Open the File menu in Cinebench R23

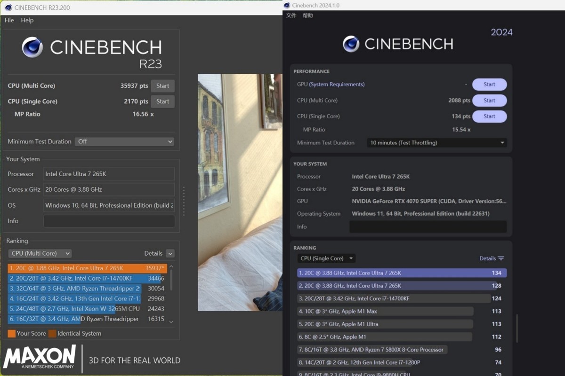(9, 20)
